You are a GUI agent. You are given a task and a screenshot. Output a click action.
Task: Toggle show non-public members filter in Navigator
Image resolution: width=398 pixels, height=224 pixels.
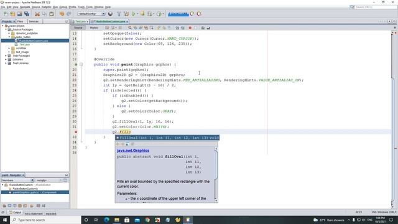point(19,206)
